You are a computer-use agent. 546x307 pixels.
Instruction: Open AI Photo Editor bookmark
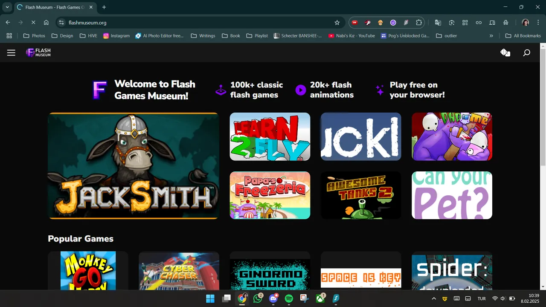click(x=160, y=36)
